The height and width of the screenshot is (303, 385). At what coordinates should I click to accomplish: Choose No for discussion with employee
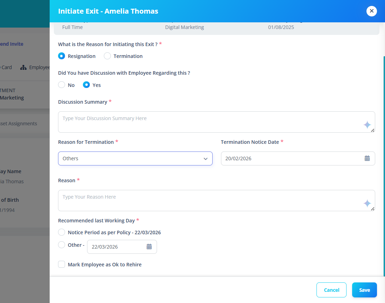coord(62,85)
